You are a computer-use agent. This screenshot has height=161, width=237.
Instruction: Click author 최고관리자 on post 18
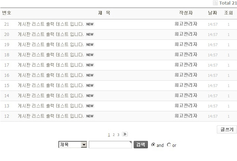[x=186, y=55]
